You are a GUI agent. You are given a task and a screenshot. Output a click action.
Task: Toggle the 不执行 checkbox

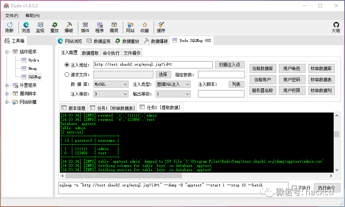[294, 188]
